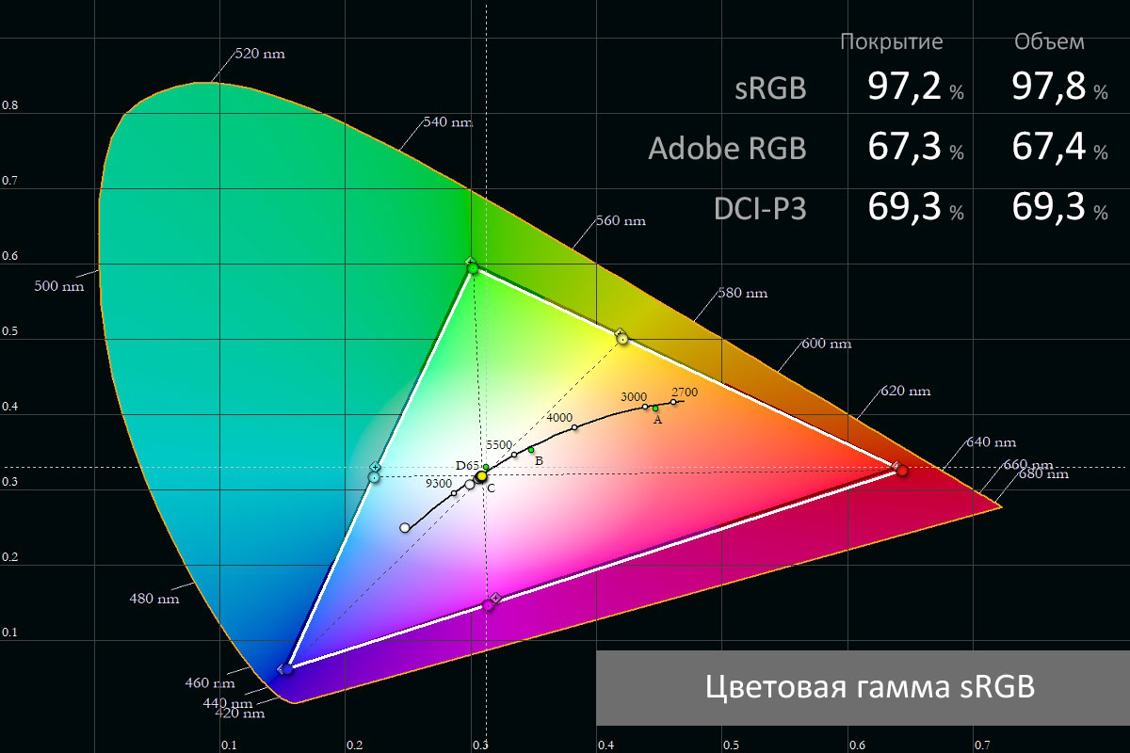Image resolution: width=1130 pixels, height=753 pixels.
Task: Click the 460 nm wavelength label
Action: click(210, 683)
